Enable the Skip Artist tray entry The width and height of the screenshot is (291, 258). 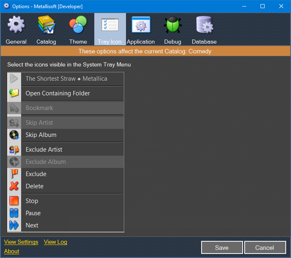click(65, 123)
